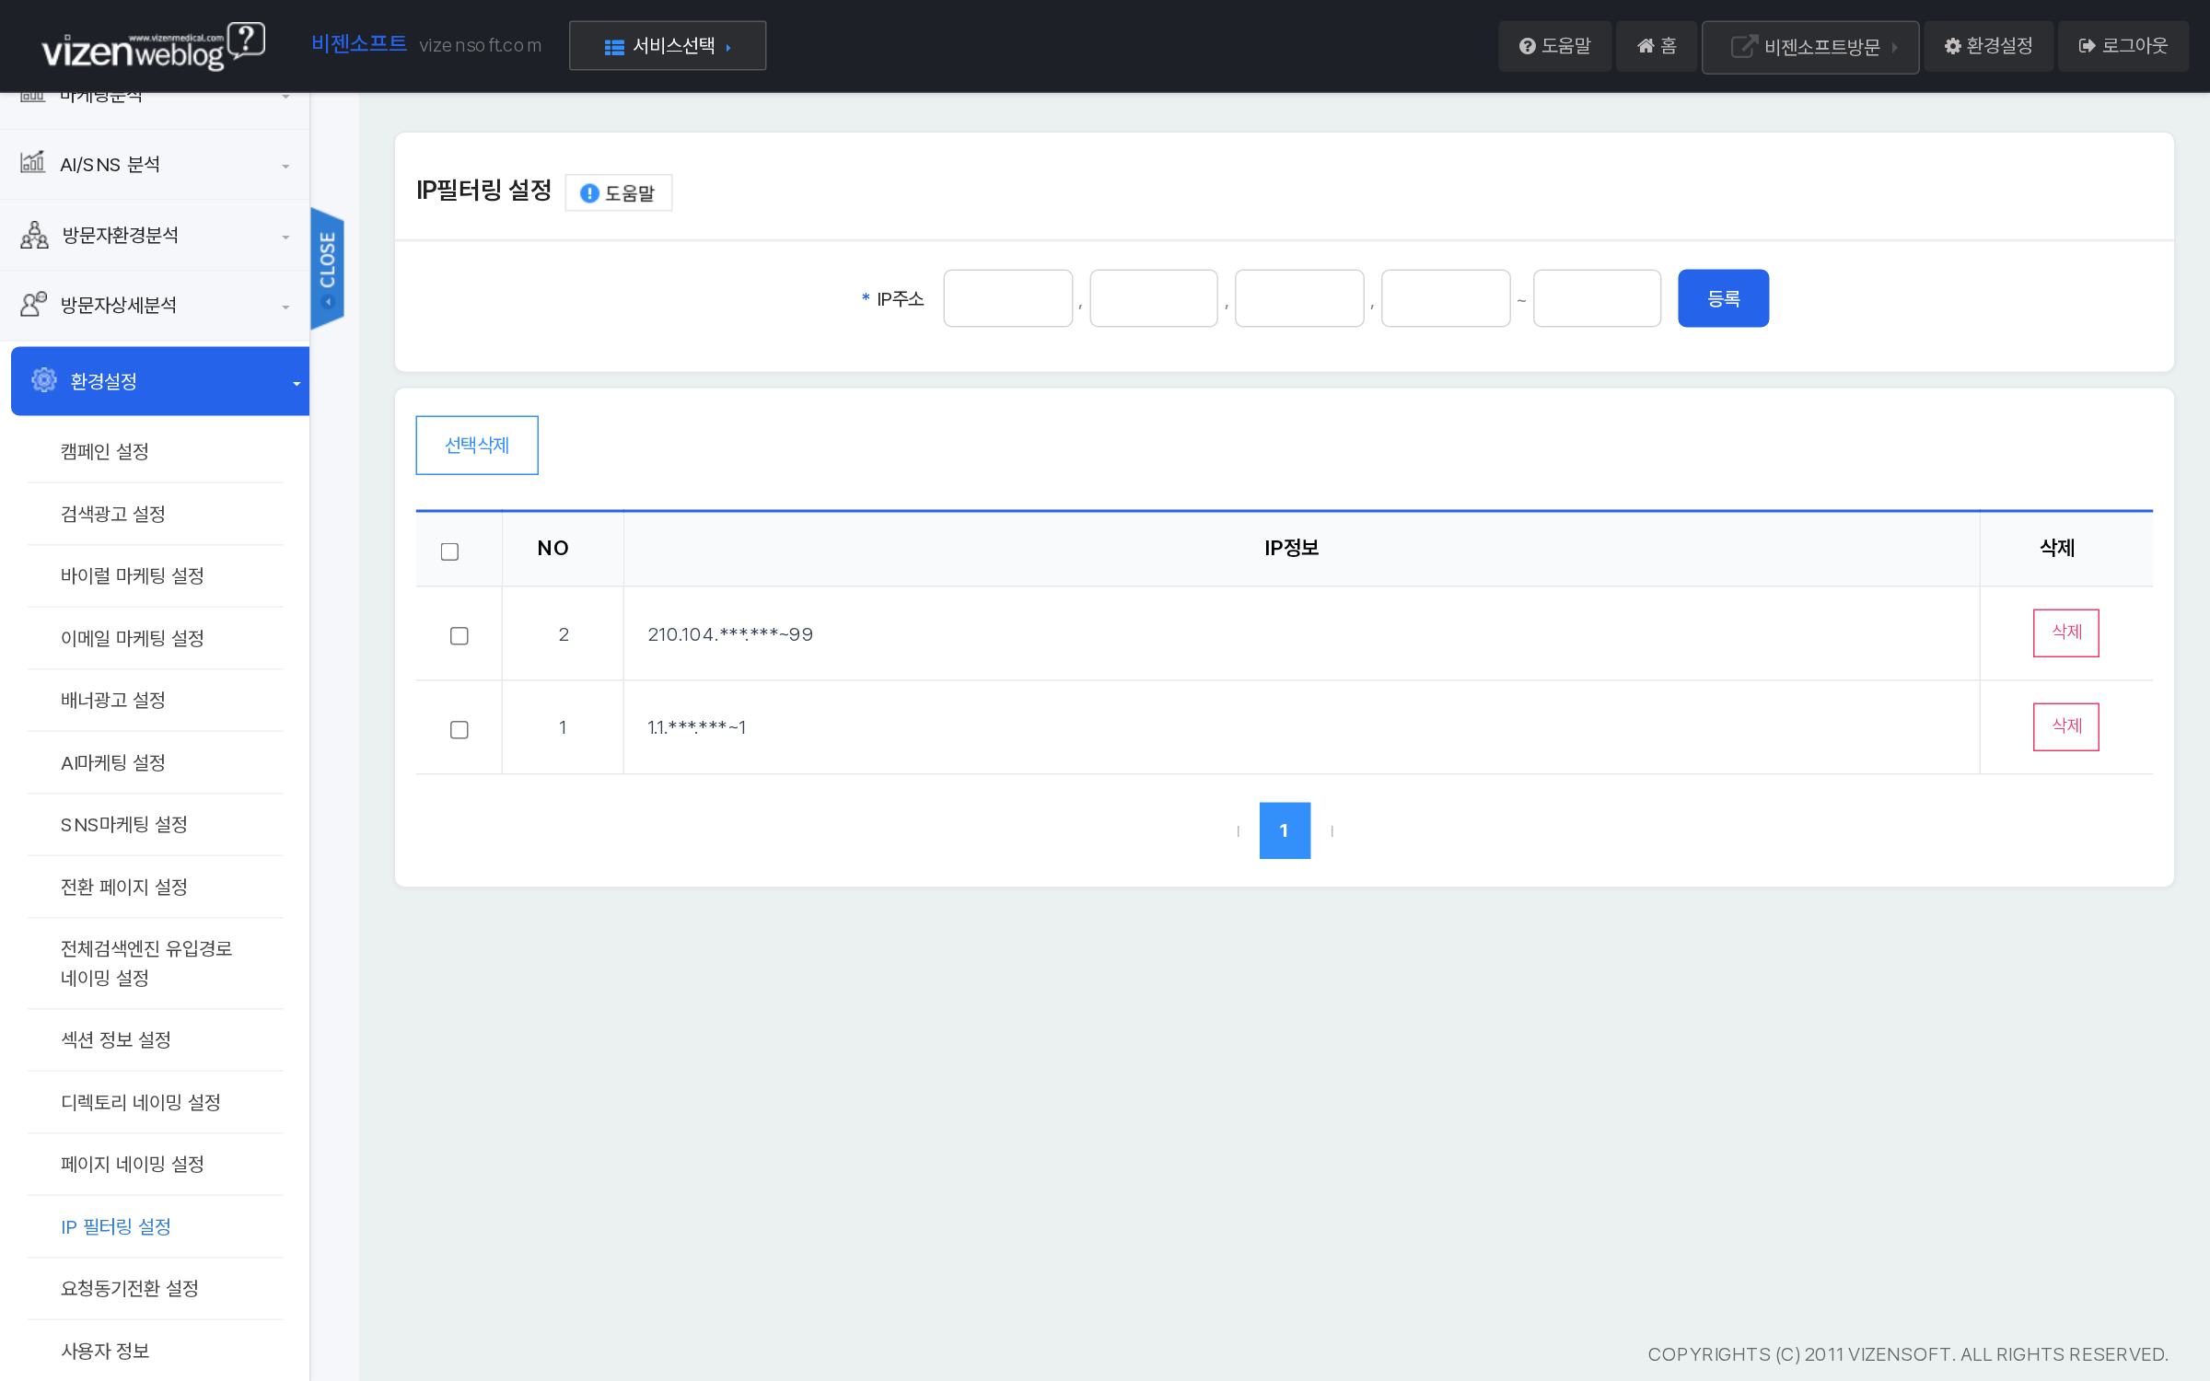The image size is (2210, 1381).
Task: Go to page 1 in pagination
Action: pyautogui.click(x=1285, y=830)
